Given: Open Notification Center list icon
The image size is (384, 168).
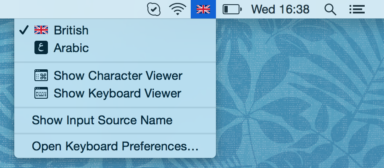Looking at the screenshot, I should coord(357,9).
